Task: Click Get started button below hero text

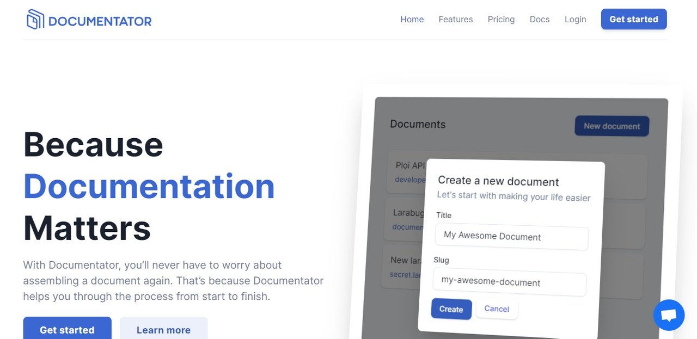Action: click(x=67, y=329)
